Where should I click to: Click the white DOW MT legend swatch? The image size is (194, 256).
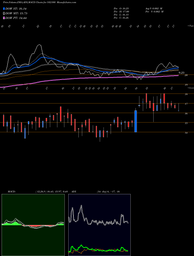pyautogui.click(x=4, y=14)
